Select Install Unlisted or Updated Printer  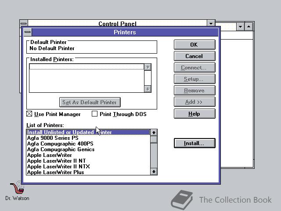pos(88,132)
